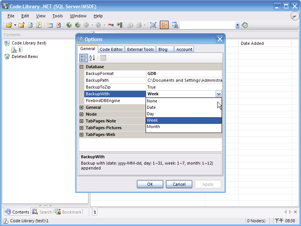Open the BackupWith dropdown arrow

(x=219, y=94)
